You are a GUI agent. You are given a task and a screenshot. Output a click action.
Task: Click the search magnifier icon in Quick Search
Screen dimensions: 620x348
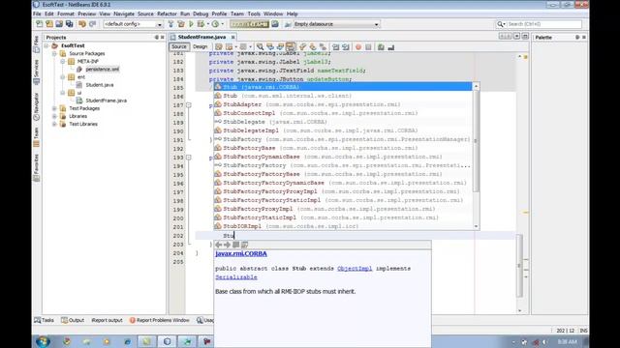click(501, 24)
